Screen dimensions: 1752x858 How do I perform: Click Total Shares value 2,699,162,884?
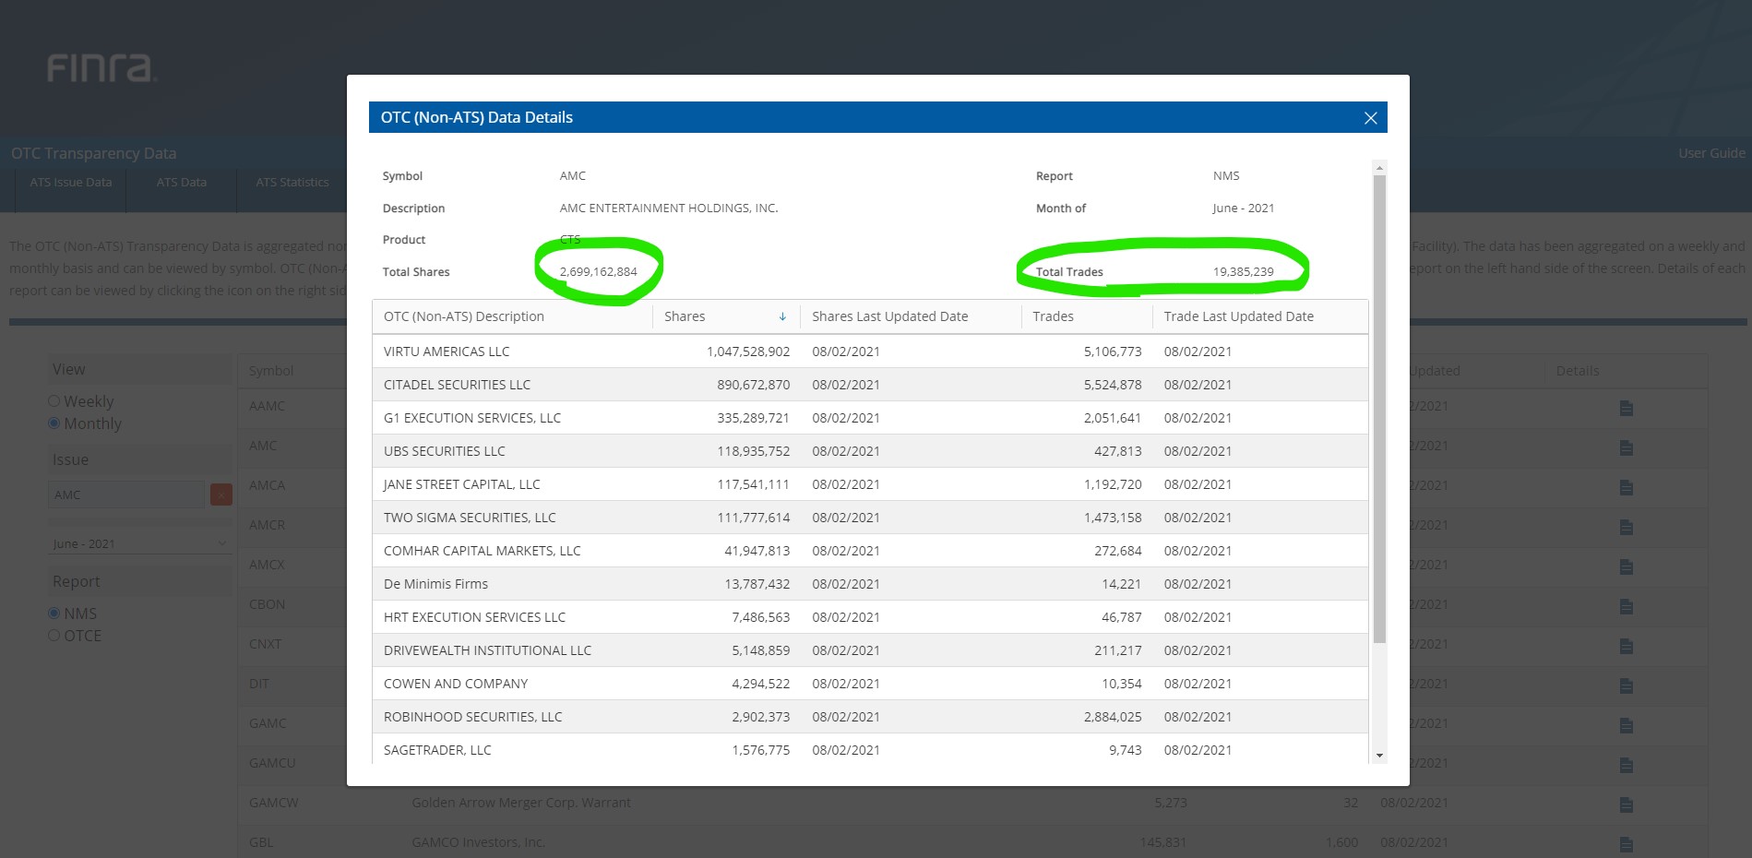[598, 272]
